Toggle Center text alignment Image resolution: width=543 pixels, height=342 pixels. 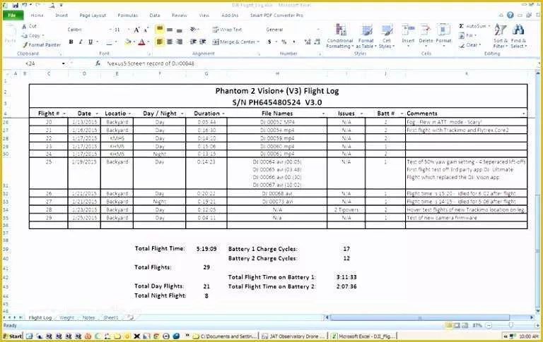click(170, 42)
